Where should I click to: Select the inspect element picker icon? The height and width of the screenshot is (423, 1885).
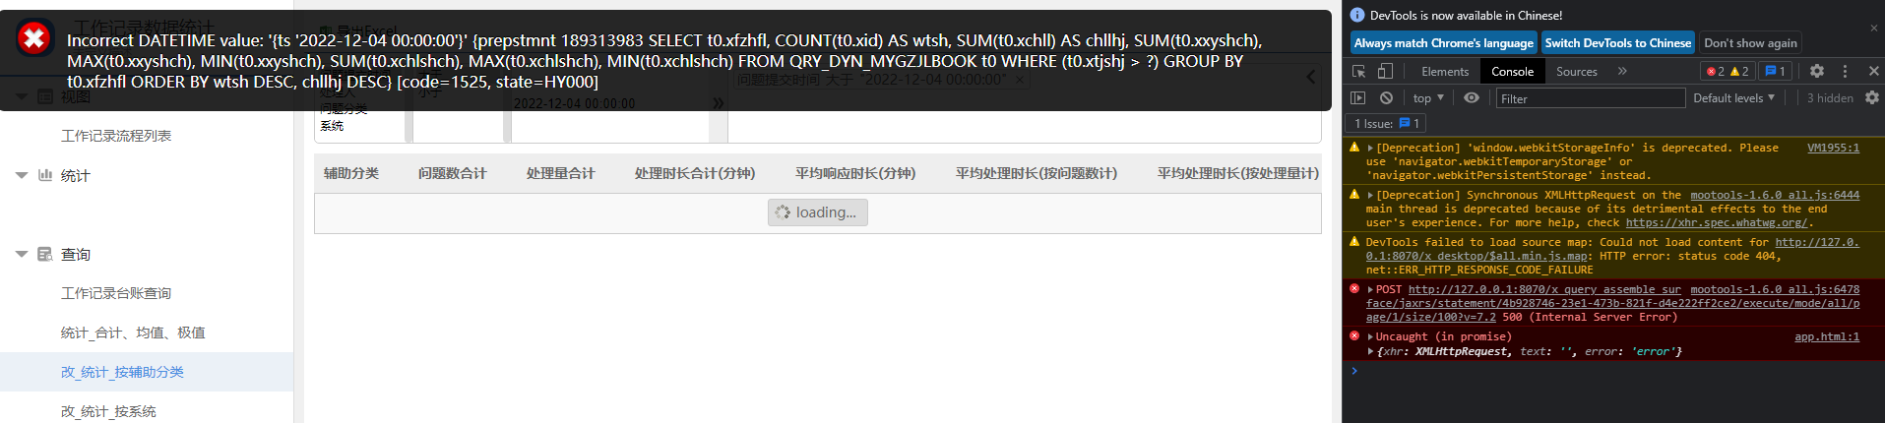(1358, 71)
